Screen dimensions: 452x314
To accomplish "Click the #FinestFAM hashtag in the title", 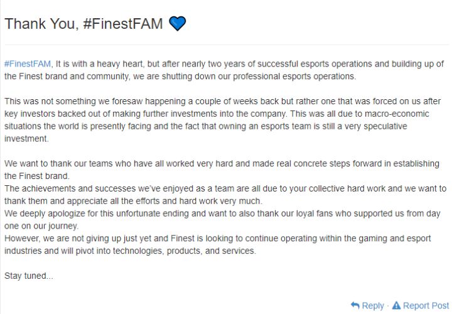I will click(123, 24).
